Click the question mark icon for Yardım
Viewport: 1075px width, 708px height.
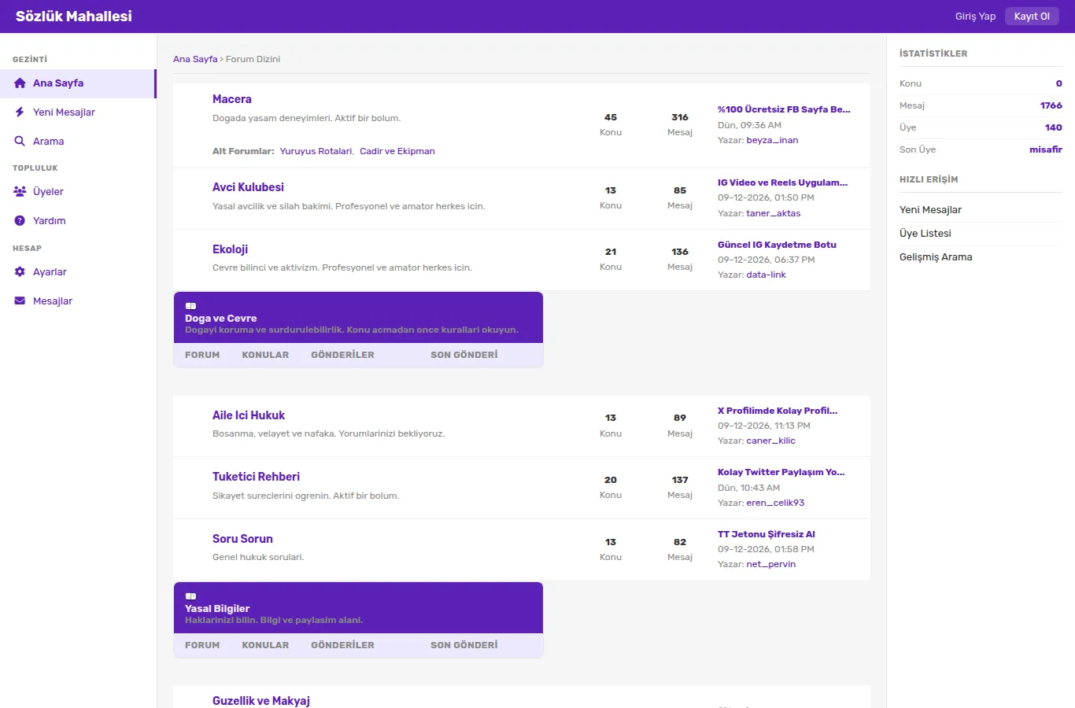[x=20, y=221]
